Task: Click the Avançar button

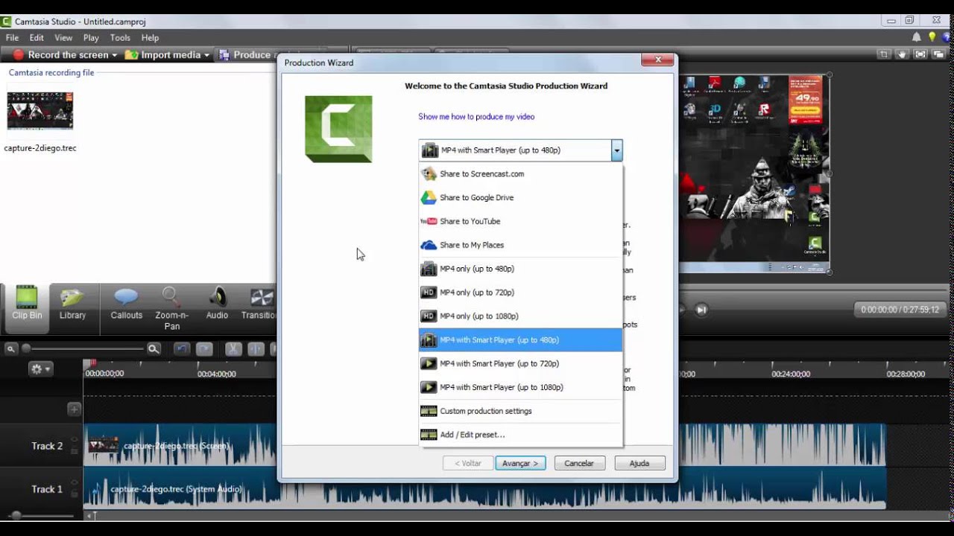Action: pyautogui.click(x=520, y=463)
